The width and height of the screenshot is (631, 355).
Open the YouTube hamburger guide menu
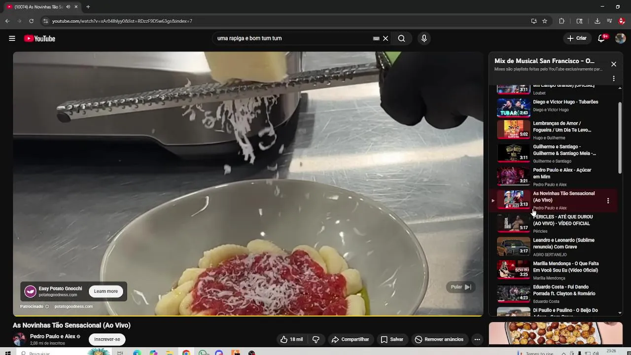pyautogui.click(x=12, y=38)
